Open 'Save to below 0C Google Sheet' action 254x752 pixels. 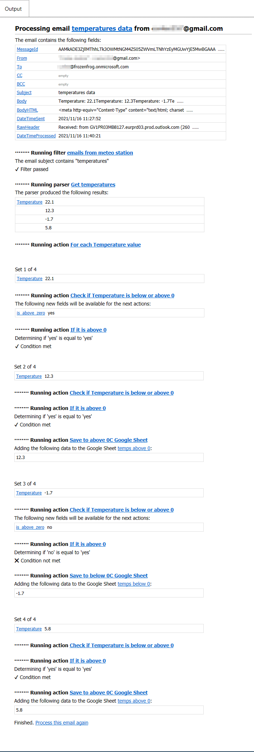click(x=108, y=575)
